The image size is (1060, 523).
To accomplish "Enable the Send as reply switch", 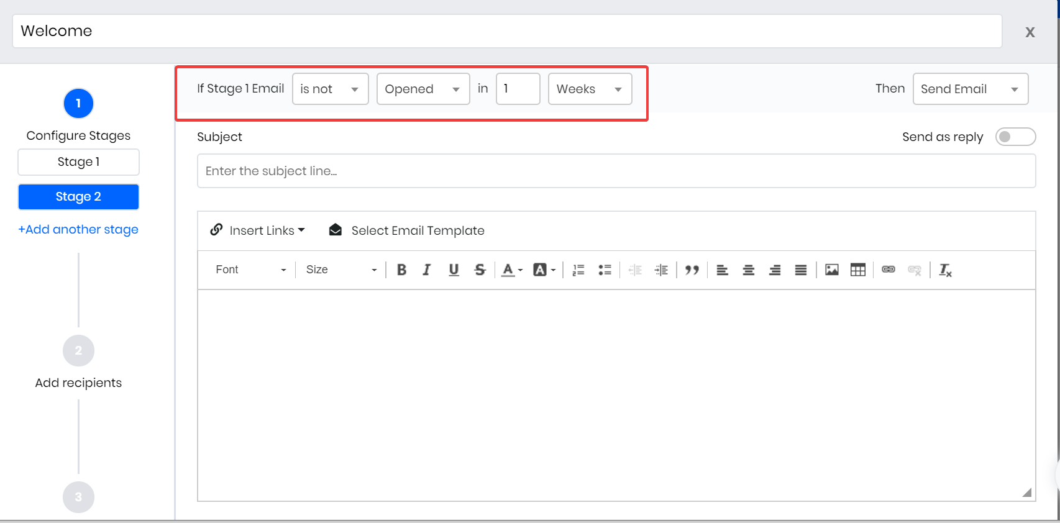I will tap(1015, 137).
